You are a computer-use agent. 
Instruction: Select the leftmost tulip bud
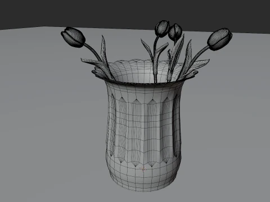click(x=73, y=37)
